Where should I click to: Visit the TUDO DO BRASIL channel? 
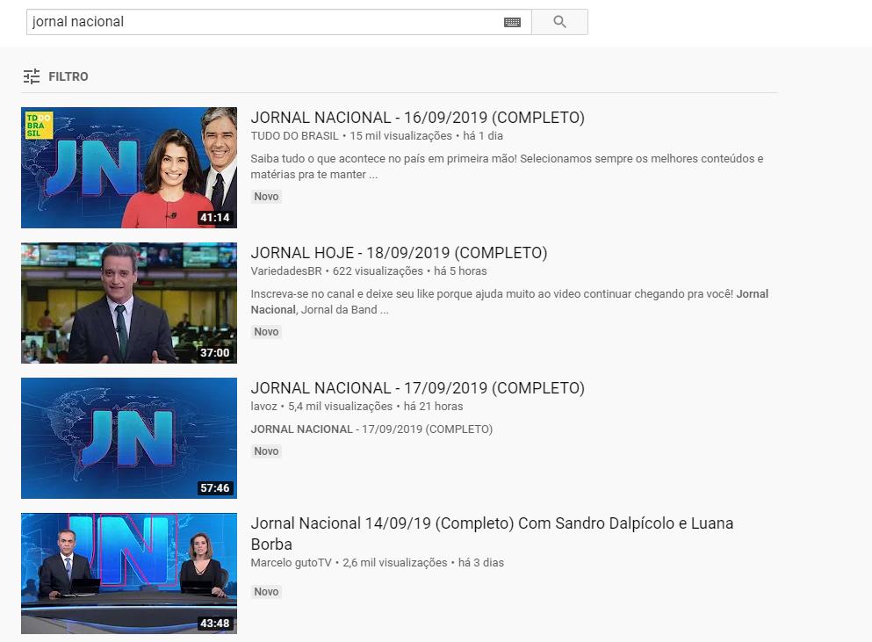pos(294,136)
